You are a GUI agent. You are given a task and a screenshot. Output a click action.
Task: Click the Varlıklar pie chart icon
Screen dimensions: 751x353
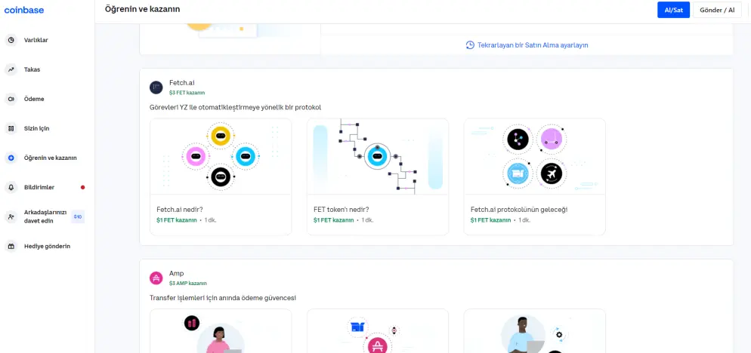pos(11,40)
